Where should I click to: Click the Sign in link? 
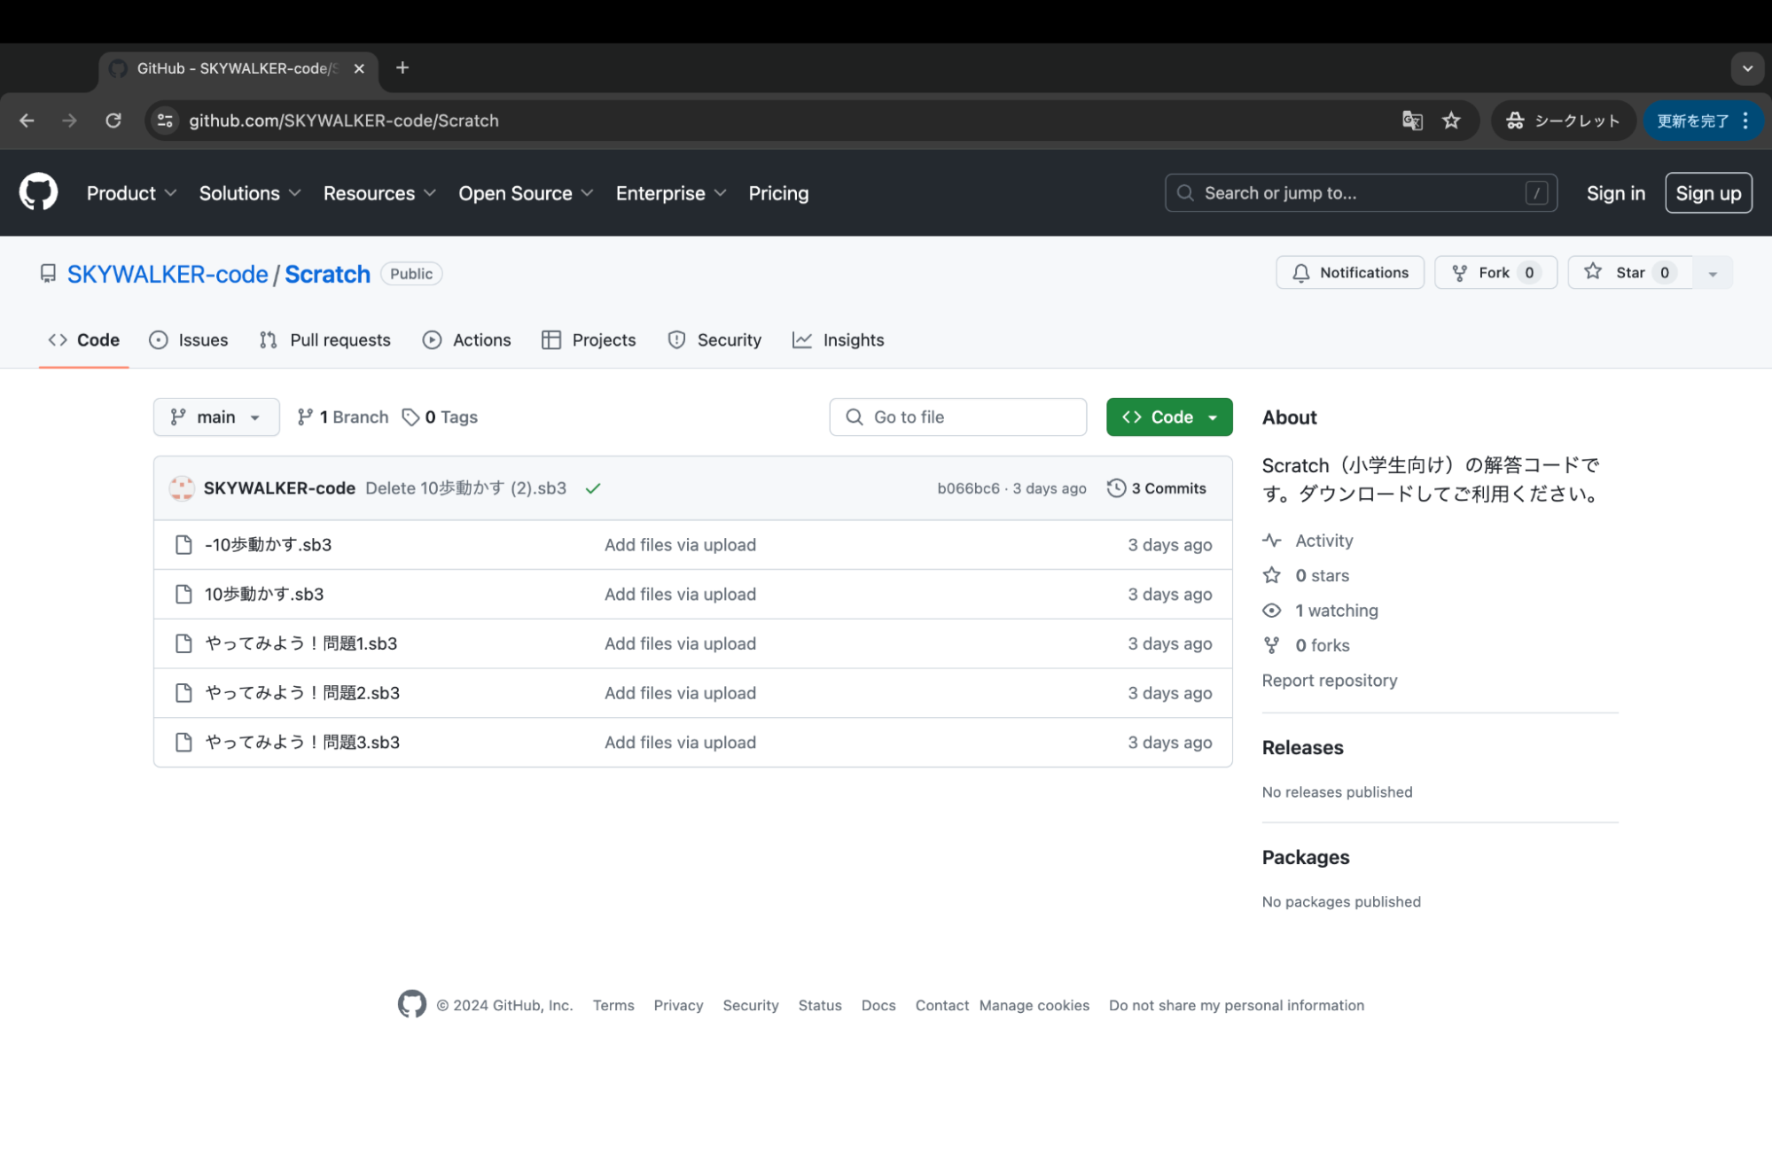click(x=1615, y=193)
